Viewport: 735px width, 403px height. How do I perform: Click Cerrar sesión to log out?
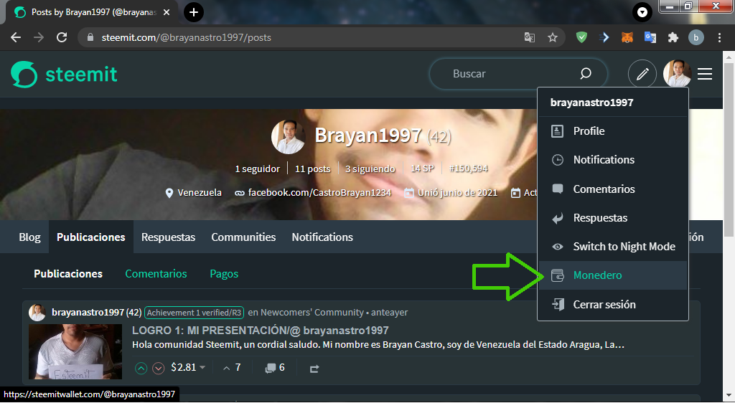click(613, 304)
